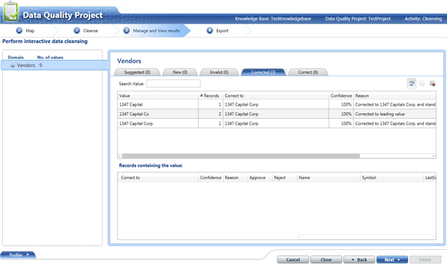Image resolution: width=447 pixels, height=265 pixels.
Task: Select the '1347 Capital' value row
Action: 277,104
